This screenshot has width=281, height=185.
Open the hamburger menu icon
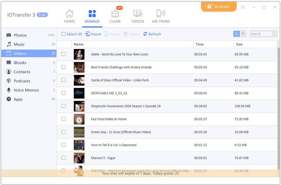click(x=243, y=7)
